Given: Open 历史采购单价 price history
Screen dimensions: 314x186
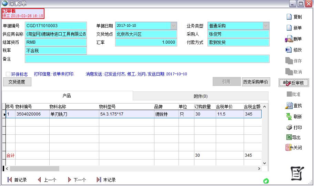Looking at the screenshot, I should (x=256, y=82).
